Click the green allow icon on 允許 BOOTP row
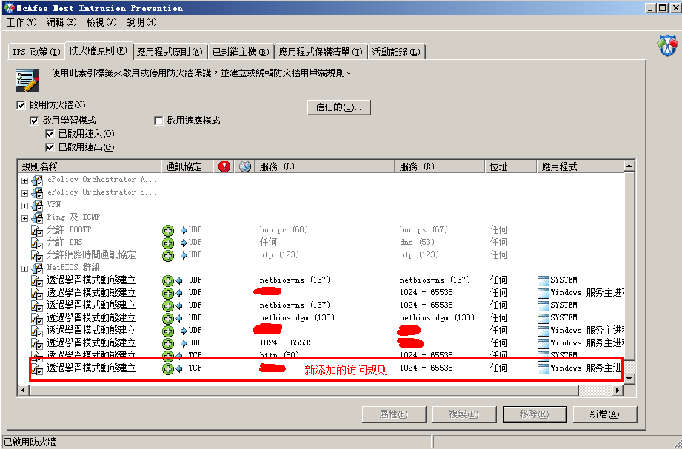Image resolution: width=682 pixels, height=449 pixels. point(168,230)
